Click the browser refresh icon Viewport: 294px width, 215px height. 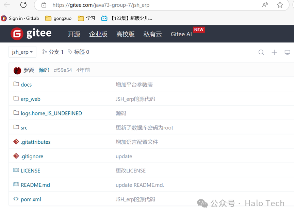pos(23,5)
